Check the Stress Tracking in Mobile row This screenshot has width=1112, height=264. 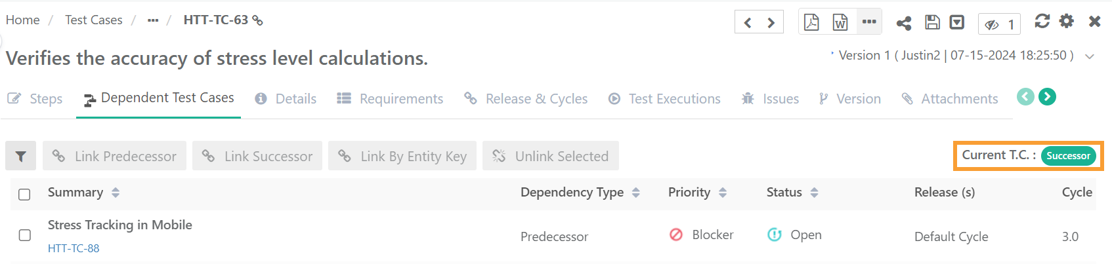coord(24,235)
